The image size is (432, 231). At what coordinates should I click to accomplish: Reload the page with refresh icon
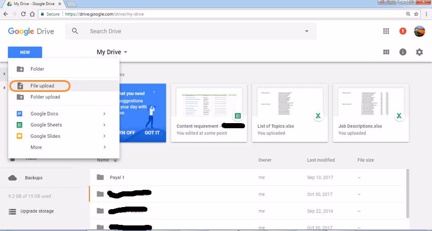tap(23, 14)
